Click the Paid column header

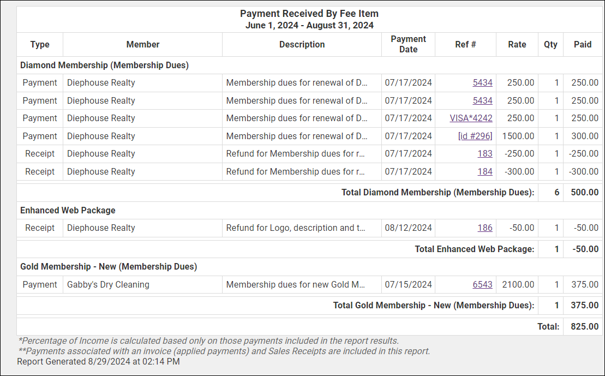583,45
